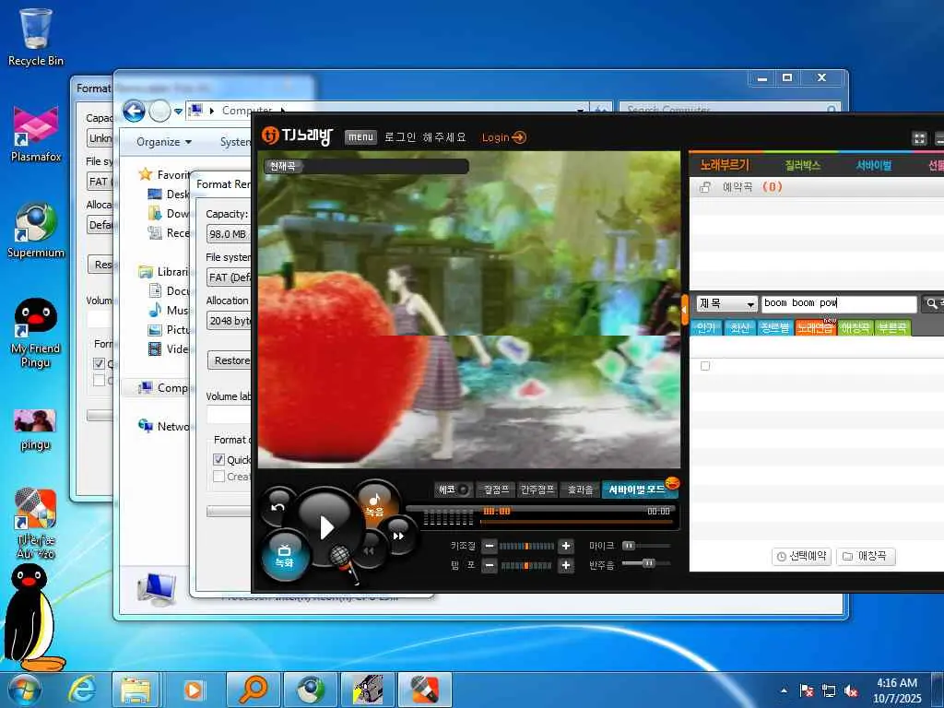
Task: Click the muted volume tray icon
Action: point(851,690)
